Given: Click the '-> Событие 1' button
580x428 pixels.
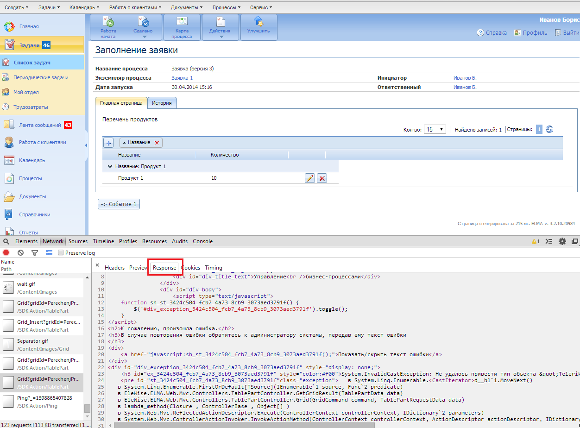Looking at the screenshot, I should pos(119,204).
